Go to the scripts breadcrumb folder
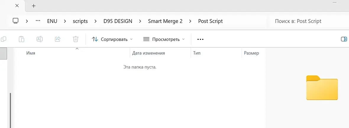The width and height of the screenshot is (349, 128). pyautogui.click(x=80, y=21)
